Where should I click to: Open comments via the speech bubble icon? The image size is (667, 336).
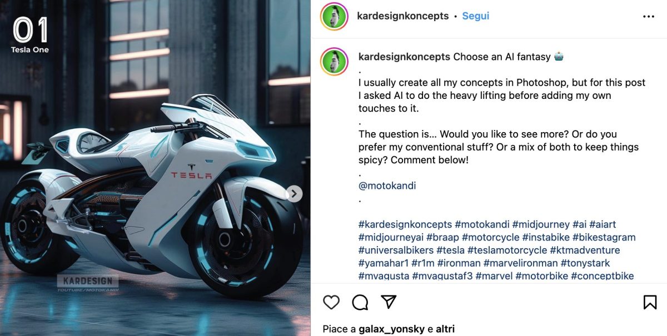[360, 302]
